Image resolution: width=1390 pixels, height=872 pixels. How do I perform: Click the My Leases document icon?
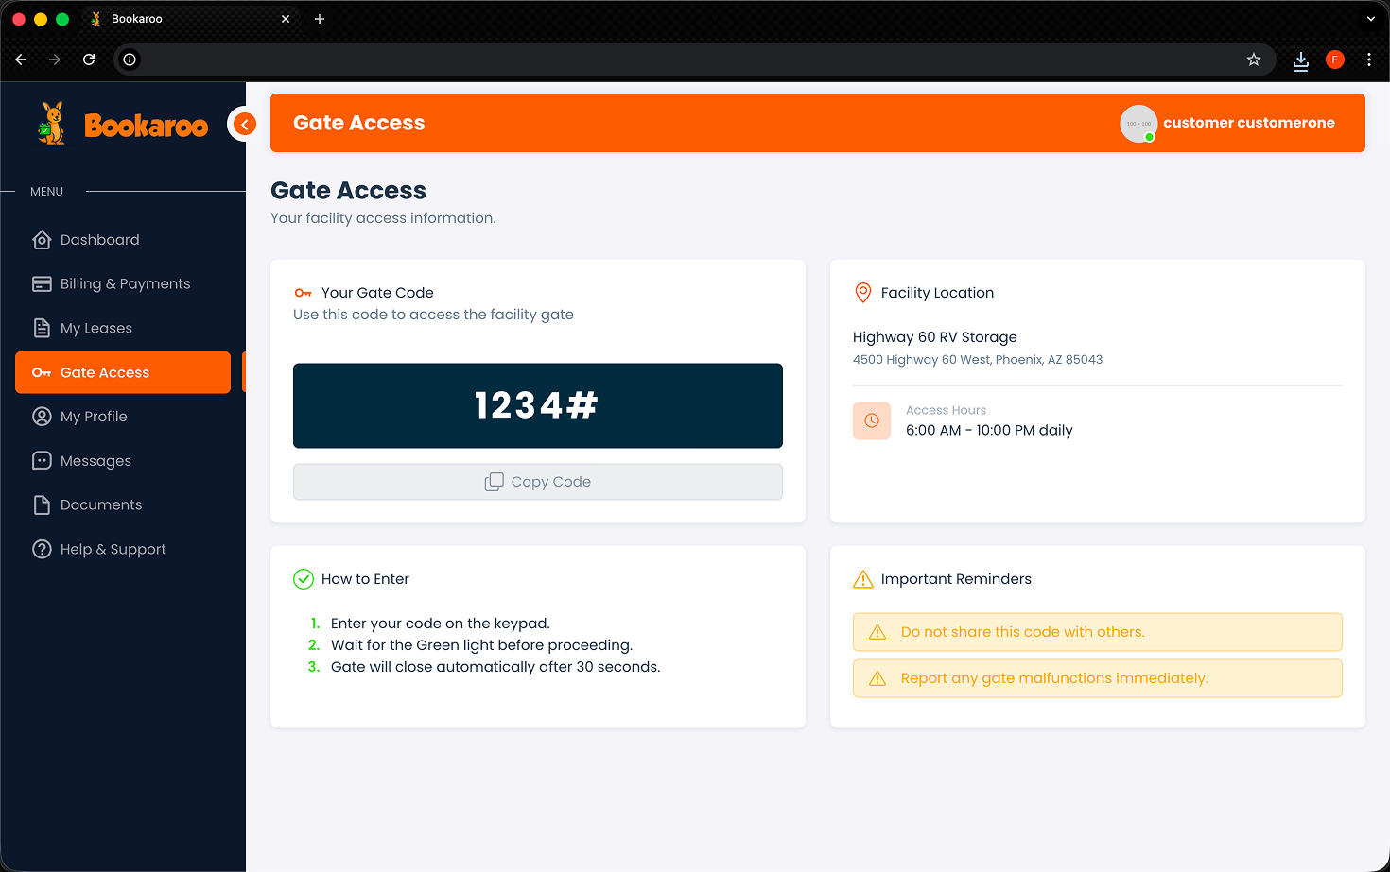(42, 328)
